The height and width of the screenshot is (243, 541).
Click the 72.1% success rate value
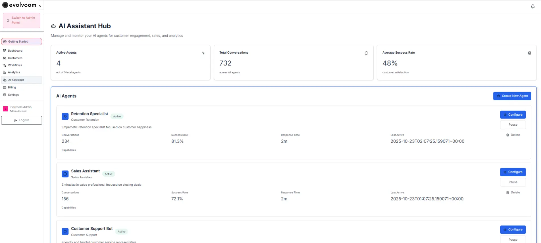tap(177, 199)
